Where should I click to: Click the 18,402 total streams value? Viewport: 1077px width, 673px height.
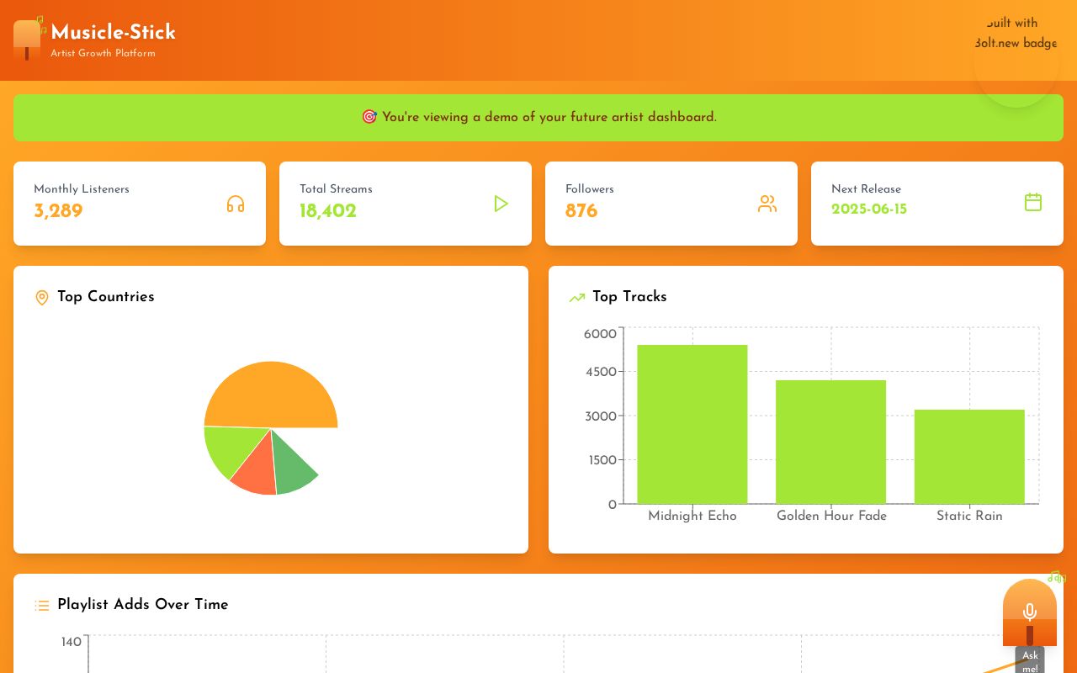[328, 211]
